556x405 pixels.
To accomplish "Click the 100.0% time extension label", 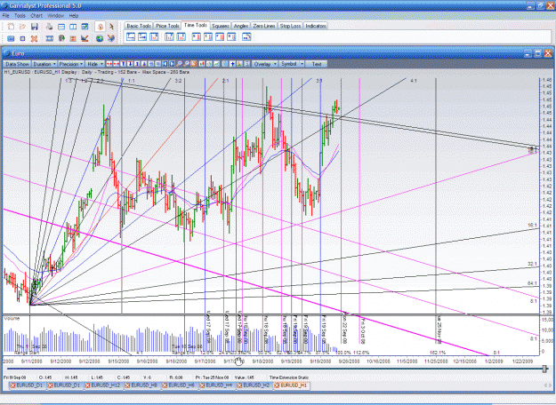I will [342, 353].
